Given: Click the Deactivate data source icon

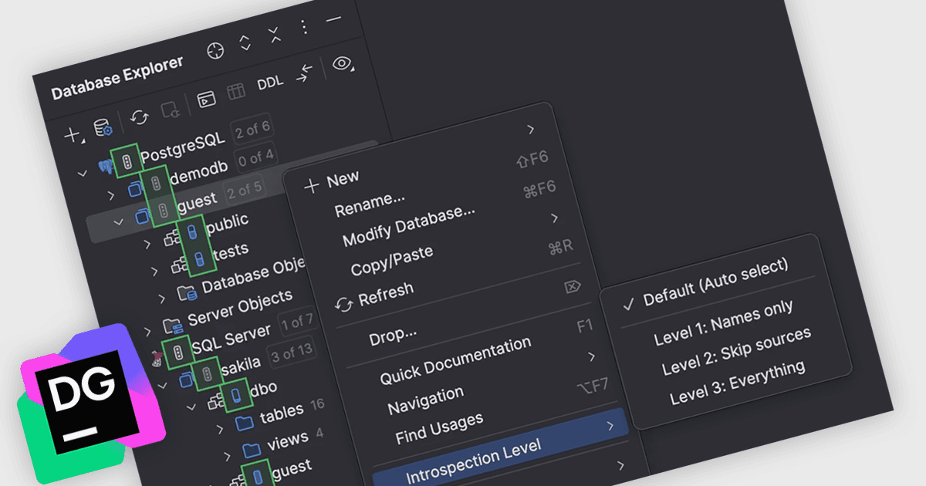Looking at the screenshot, I should tap(171, 110).
